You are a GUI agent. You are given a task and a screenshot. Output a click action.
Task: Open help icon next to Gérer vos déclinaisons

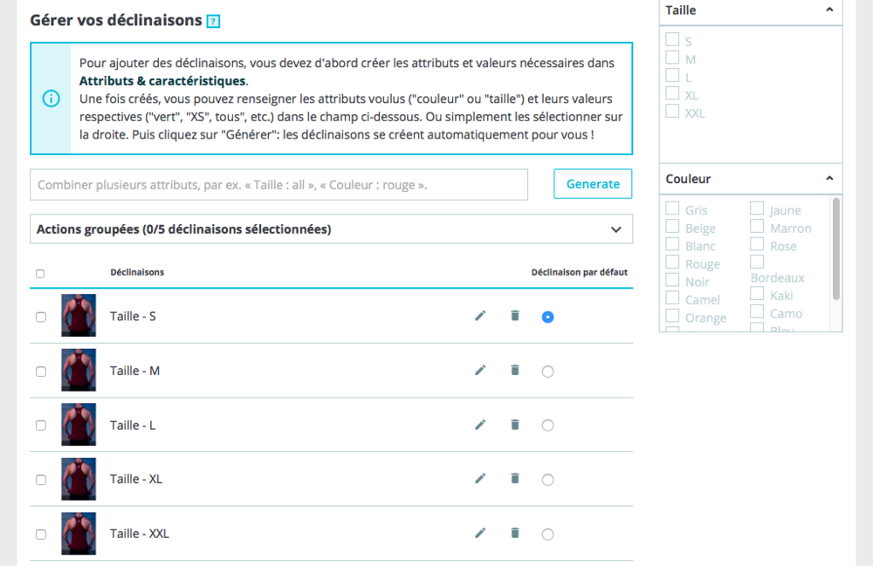point(213,21)
